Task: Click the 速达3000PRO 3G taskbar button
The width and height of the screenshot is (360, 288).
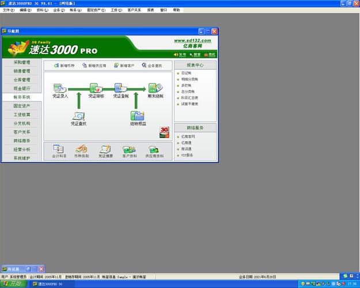Action: [52, 284]
